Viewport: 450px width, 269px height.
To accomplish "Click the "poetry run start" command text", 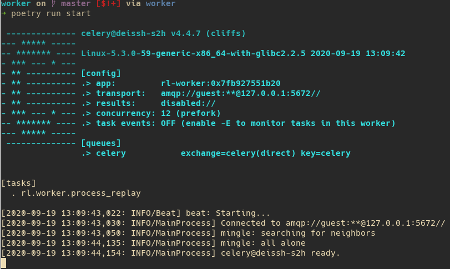I will (51, 13).
